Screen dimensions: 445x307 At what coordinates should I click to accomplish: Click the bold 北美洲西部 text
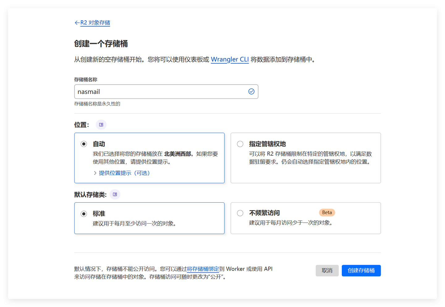click(x=178, y=154)
